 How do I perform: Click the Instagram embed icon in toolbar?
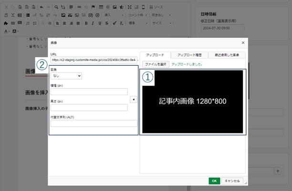pyautogui.click(x=91, y=15)
